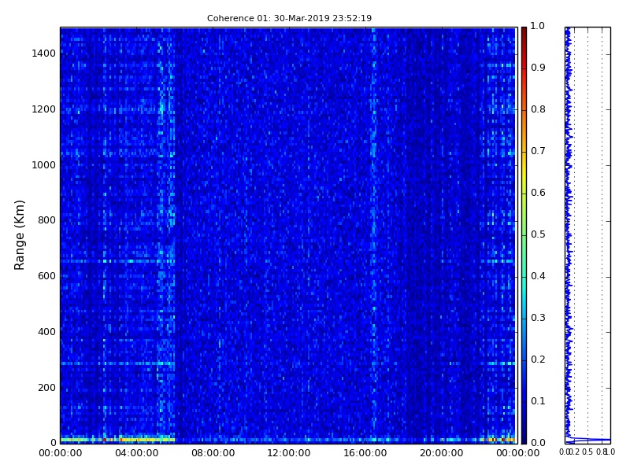Click the 800 range tick label
The height and width of the screenshot is (472, 630).
46,220
